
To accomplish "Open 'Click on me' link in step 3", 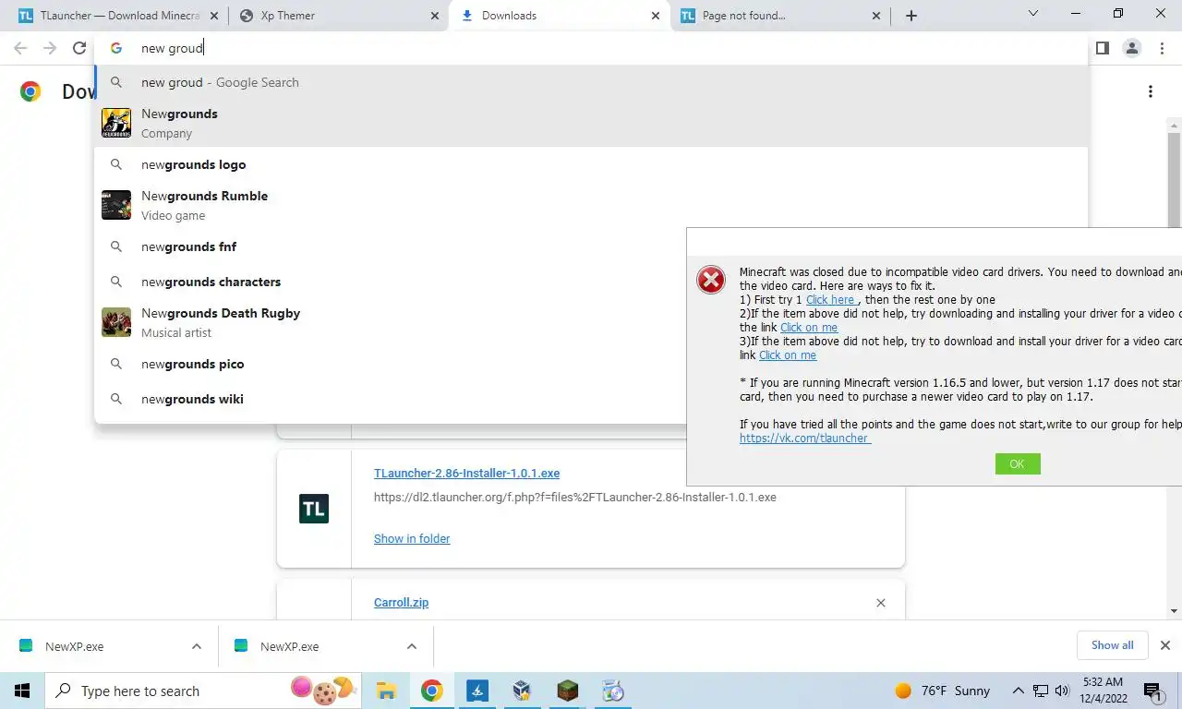I will click(788, 354).
